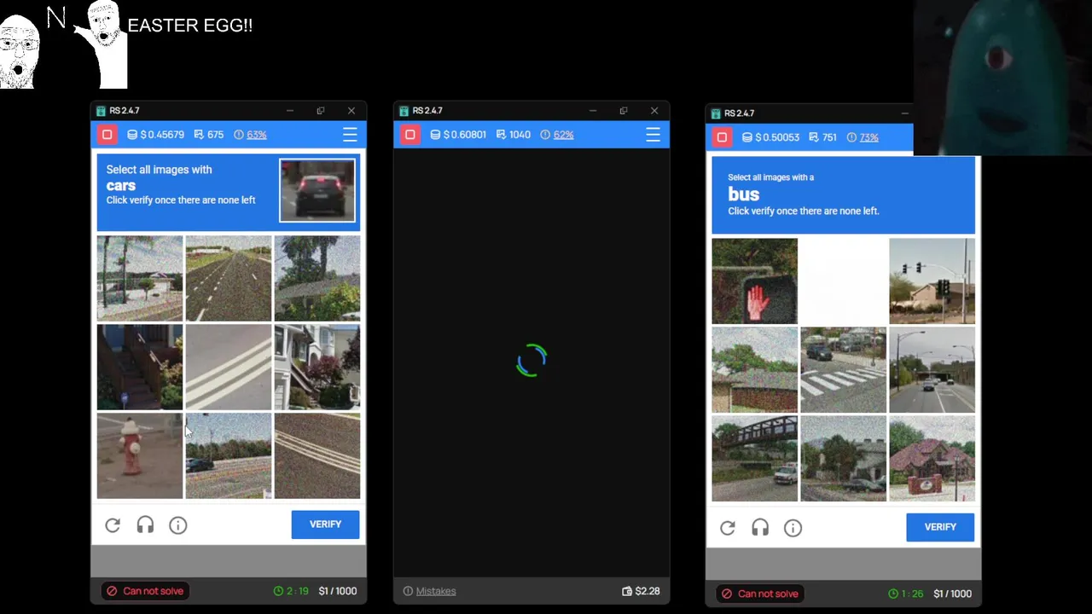1092x614 pixels.
Task: Click $1 / 1000 rate in right window
Action: click(953, 594)
